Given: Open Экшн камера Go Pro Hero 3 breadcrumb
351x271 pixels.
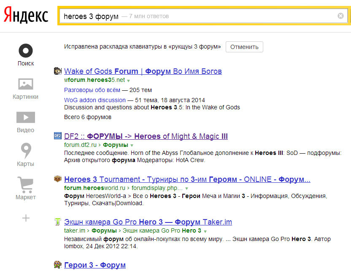Looking at the screenshot, I should [162, 230].
